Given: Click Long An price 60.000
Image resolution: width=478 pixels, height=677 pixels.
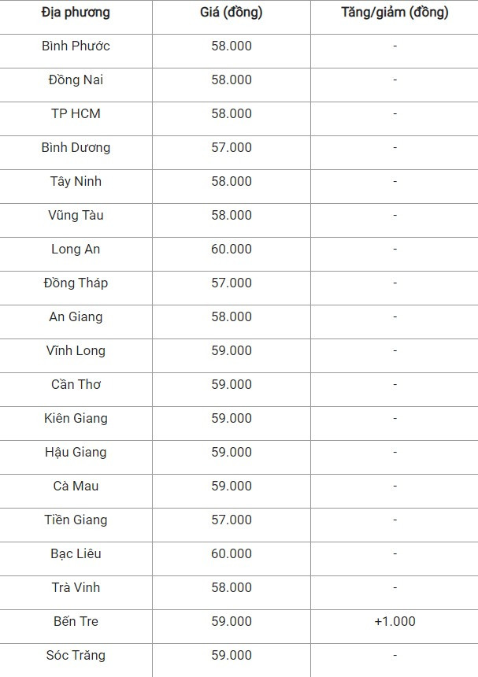Looking at the screenshot, I should point(232,249).
